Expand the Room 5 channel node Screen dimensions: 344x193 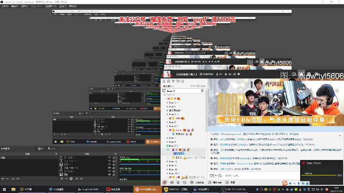[167, 122]
